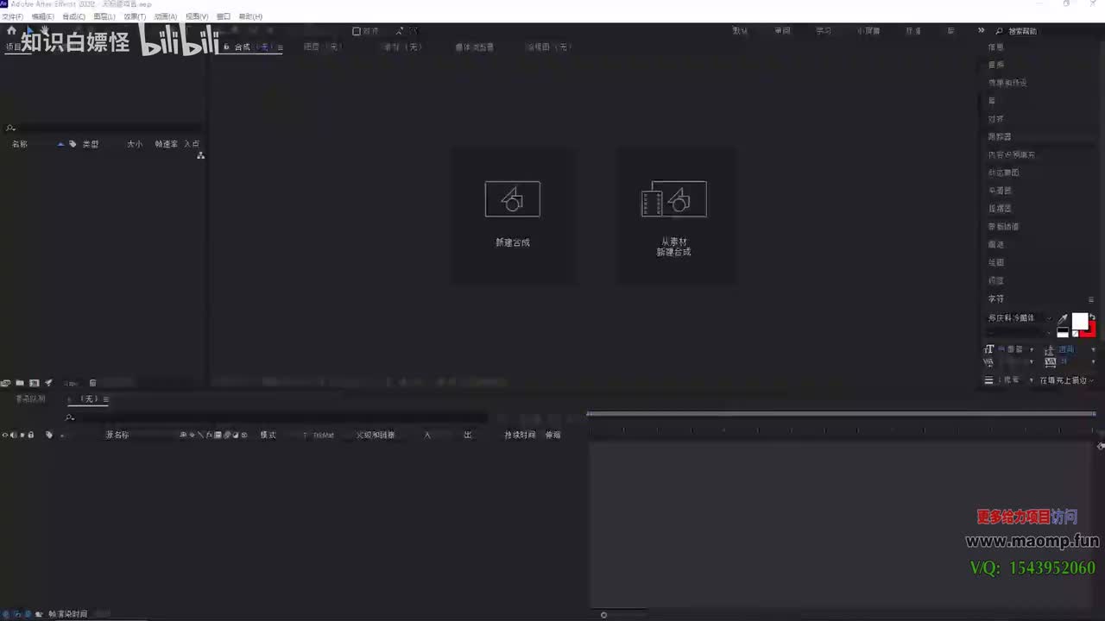Open the 信息 panel
1105x621 pixels.
coord(996,47)
